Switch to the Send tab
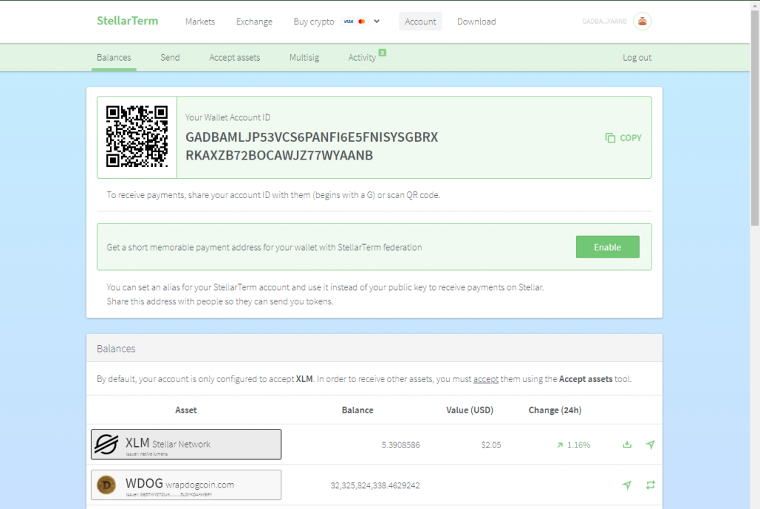Screen dimensions: 760x509 pos(170,57)
